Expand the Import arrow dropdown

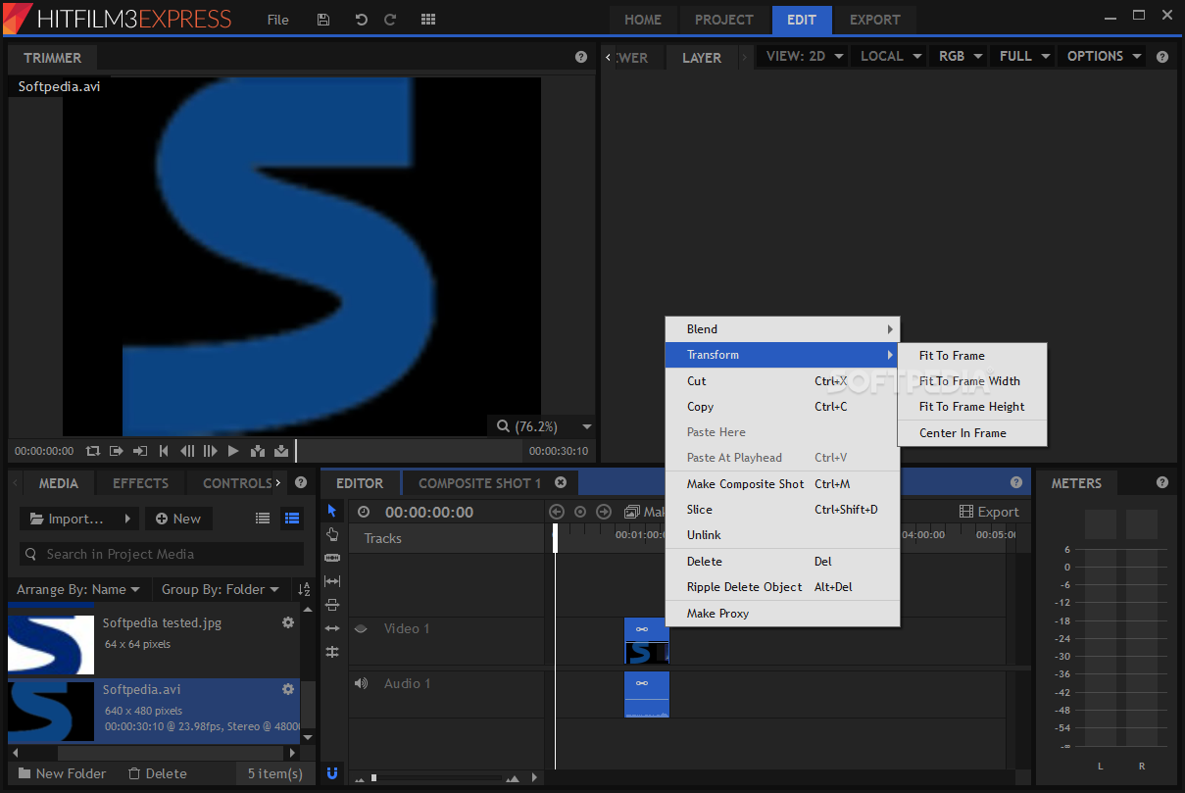click(x=127, y=519)
